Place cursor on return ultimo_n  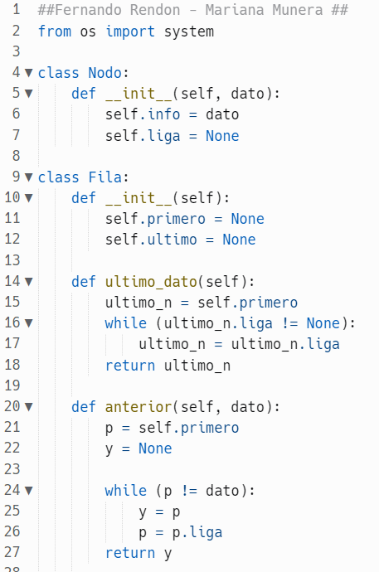pyautogui.click(x=168, y=366)
